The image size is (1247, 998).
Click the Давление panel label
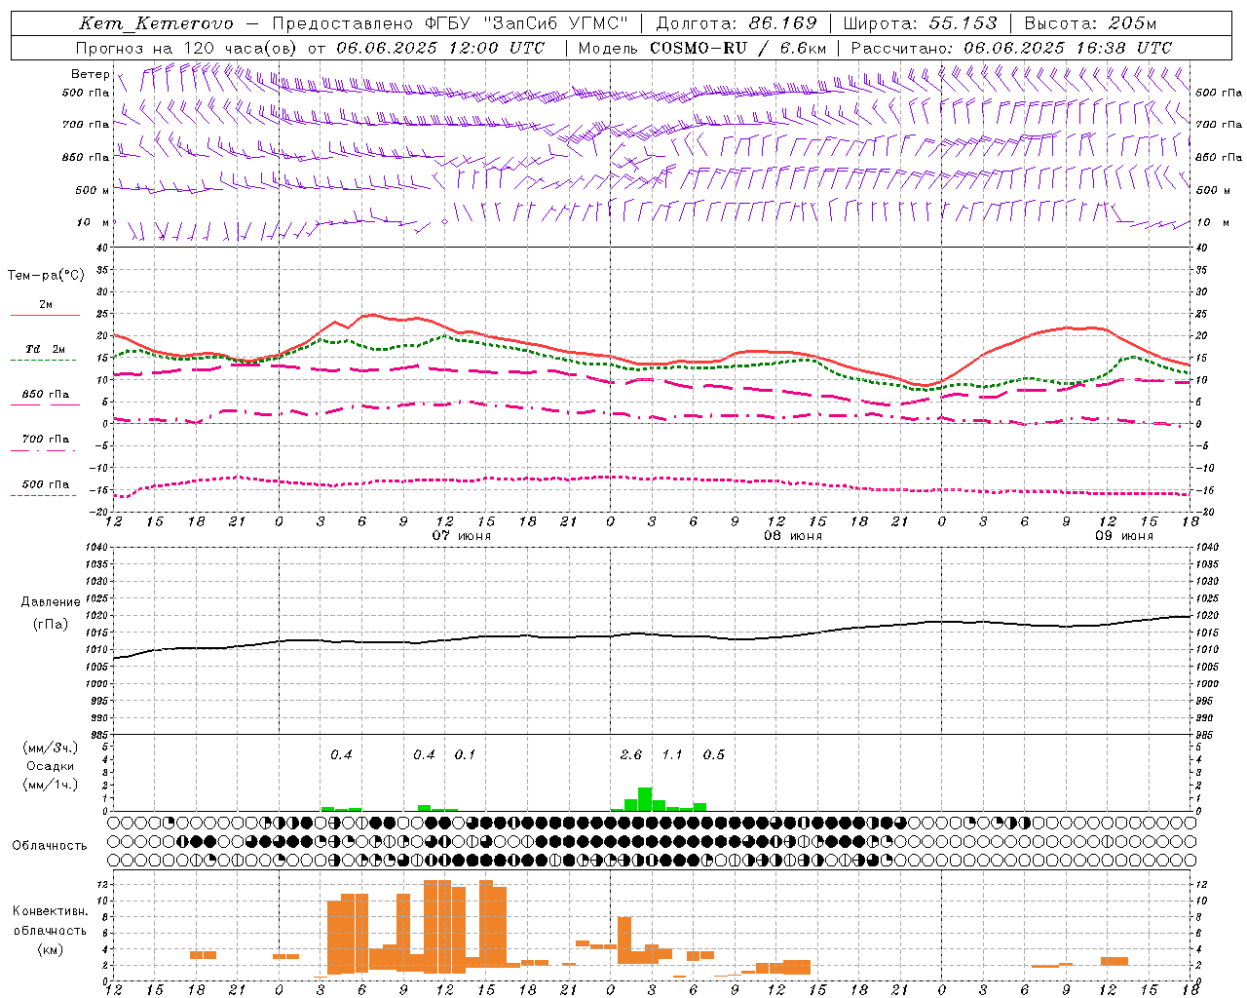pos(51,602)
